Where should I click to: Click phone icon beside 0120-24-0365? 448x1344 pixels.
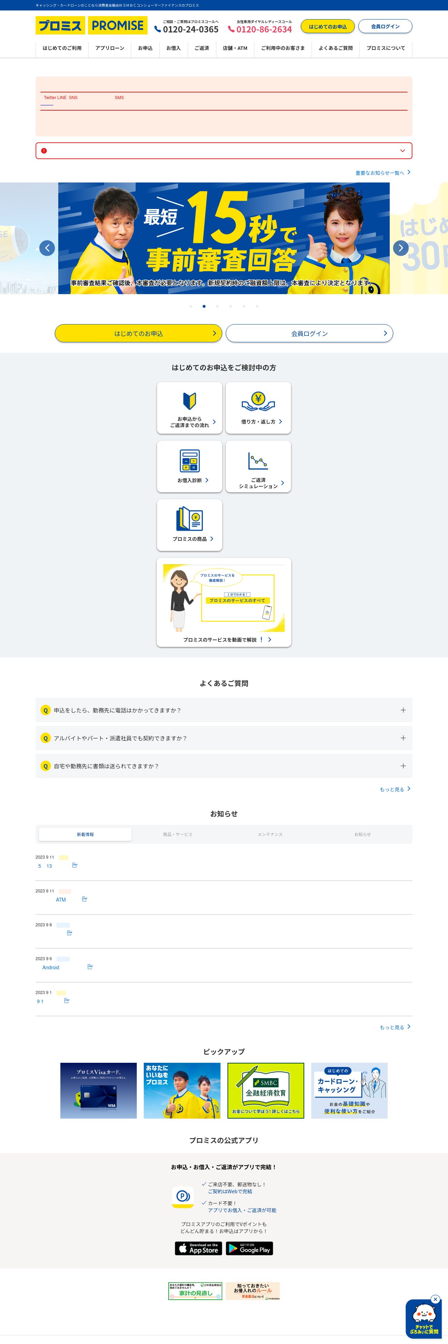[157, 29]
